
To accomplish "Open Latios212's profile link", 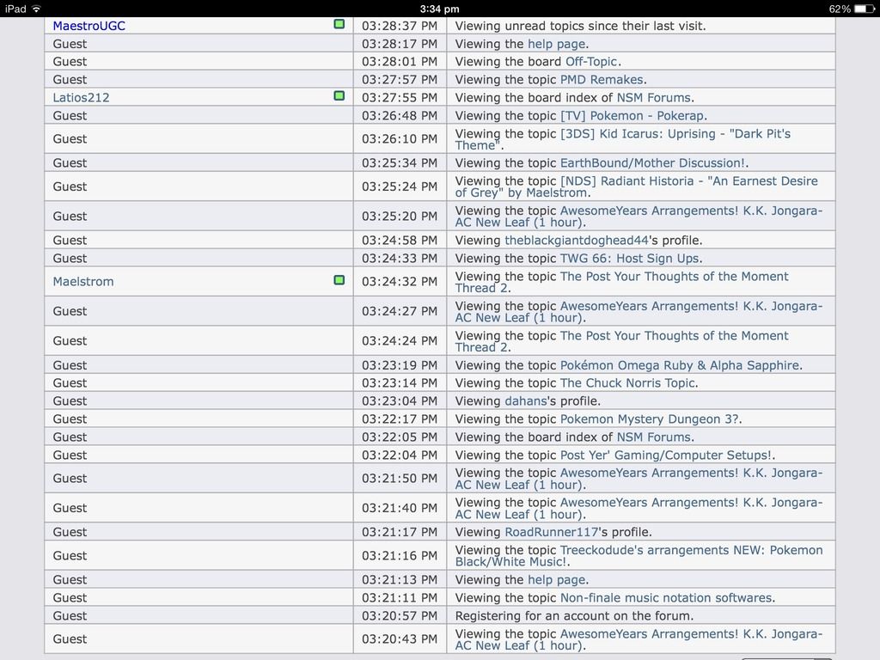I will [81, 98].
